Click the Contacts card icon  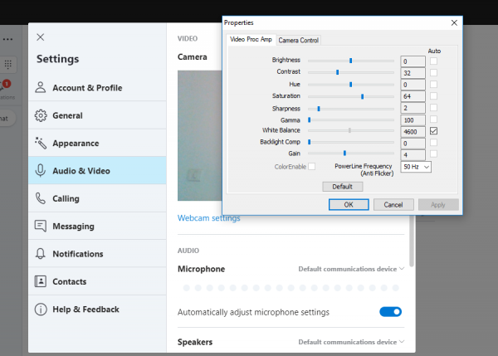[41, 281]
